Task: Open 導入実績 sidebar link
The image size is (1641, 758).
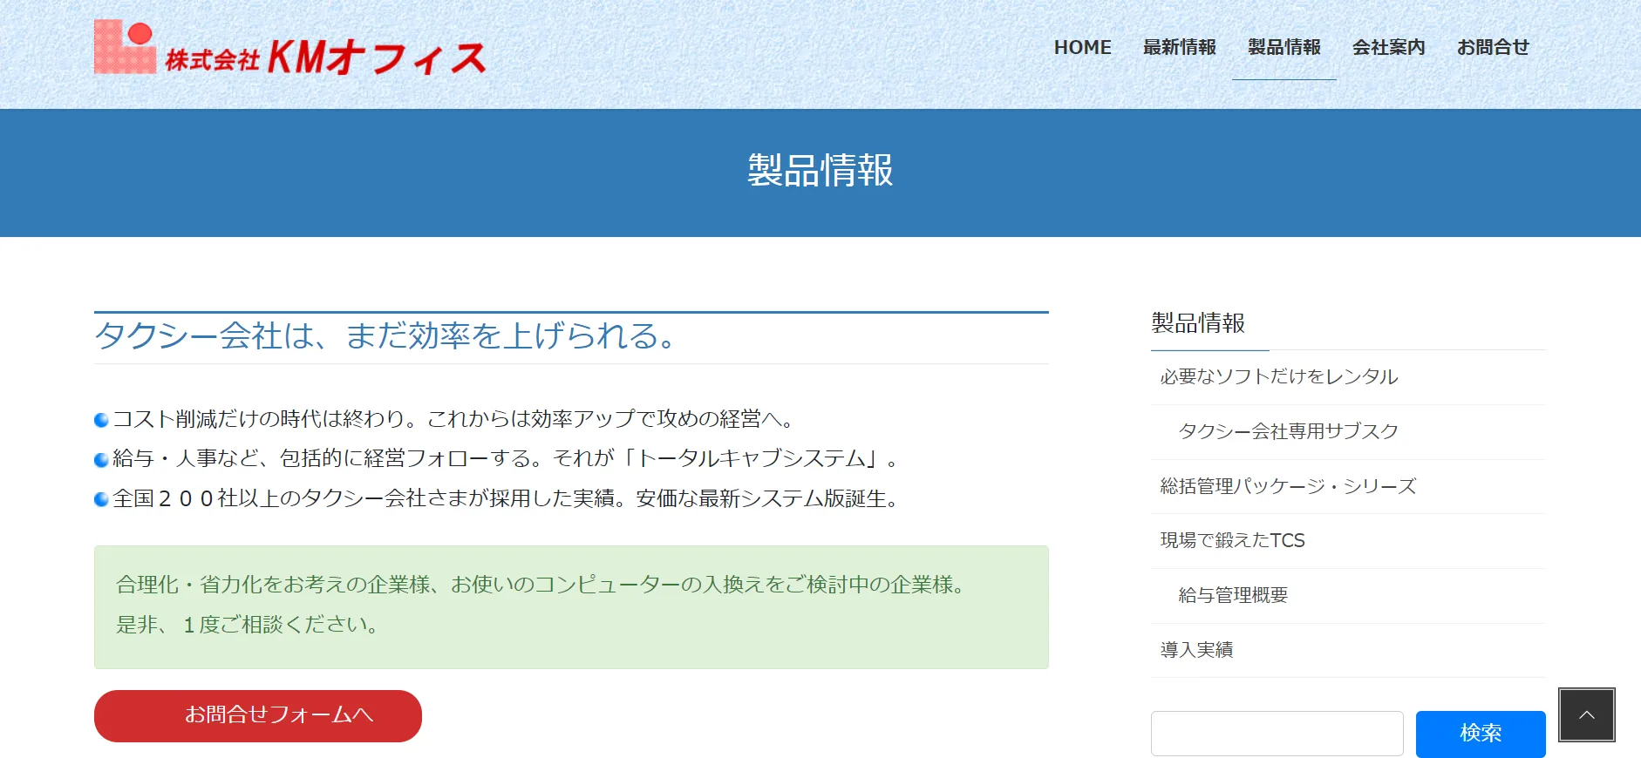Action: click(1196, 650)
